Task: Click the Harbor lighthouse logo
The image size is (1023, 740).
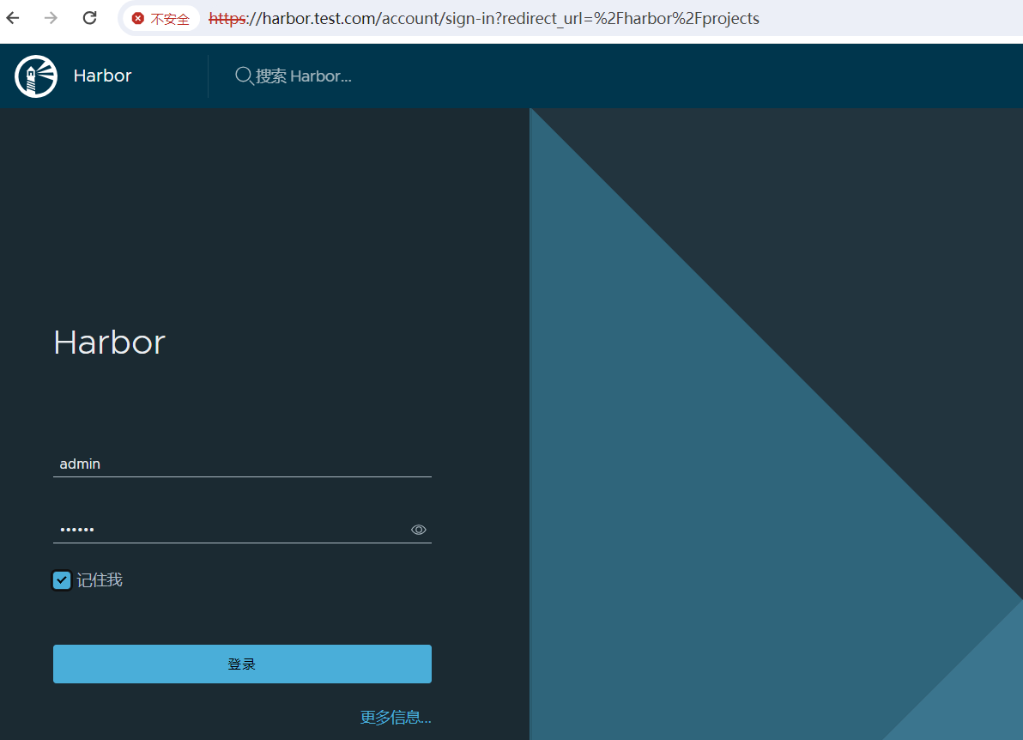Action: (36, 76)
